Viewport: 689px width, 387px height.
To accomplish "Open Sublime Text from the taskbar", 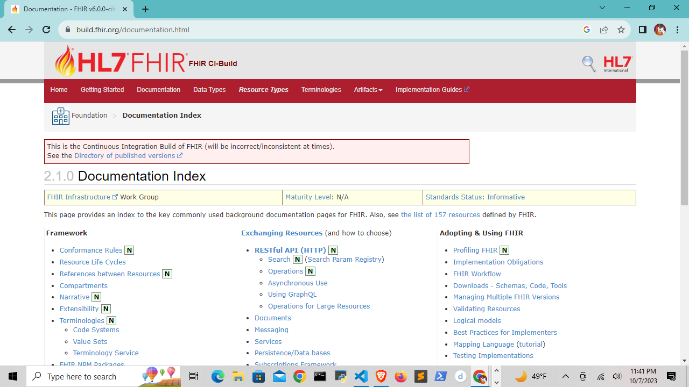I will [x=421, y=376].
